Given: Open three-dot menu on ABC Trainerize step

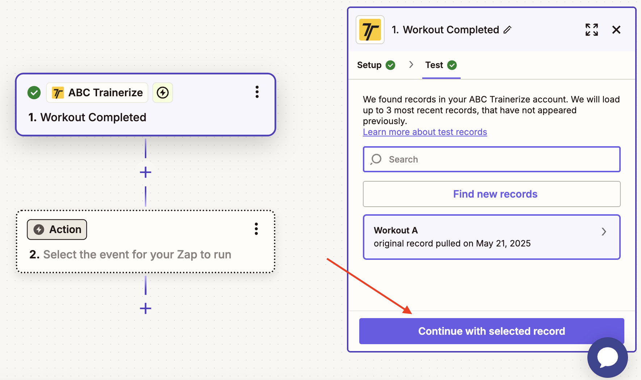Looking at the screenshot, I should click(257, 92).
